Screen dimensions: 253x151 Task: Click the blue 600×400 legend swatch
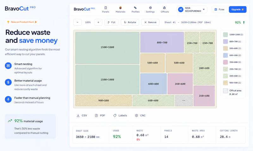point(225,55)
